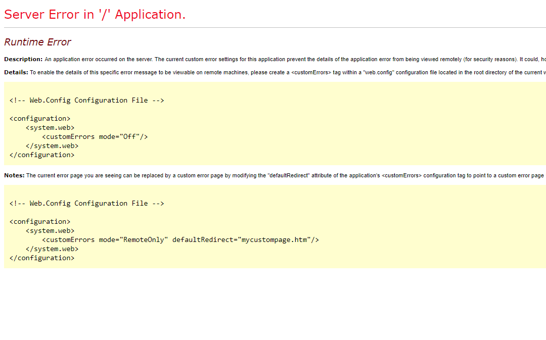The image size is (546, 340).
Task: Click the bold "Notes:" label
Action: pos(14,175)
